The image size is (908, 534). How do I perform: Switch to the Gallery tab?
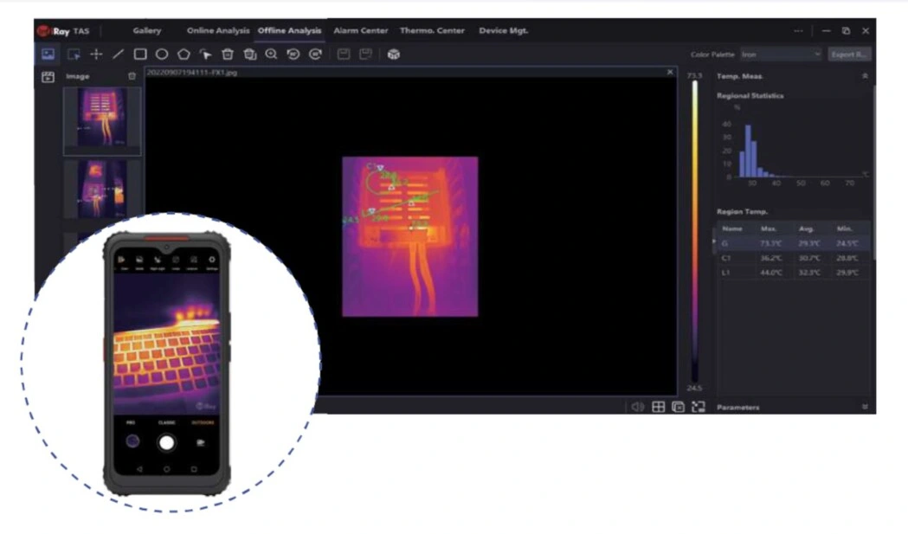tap(146, 30)
